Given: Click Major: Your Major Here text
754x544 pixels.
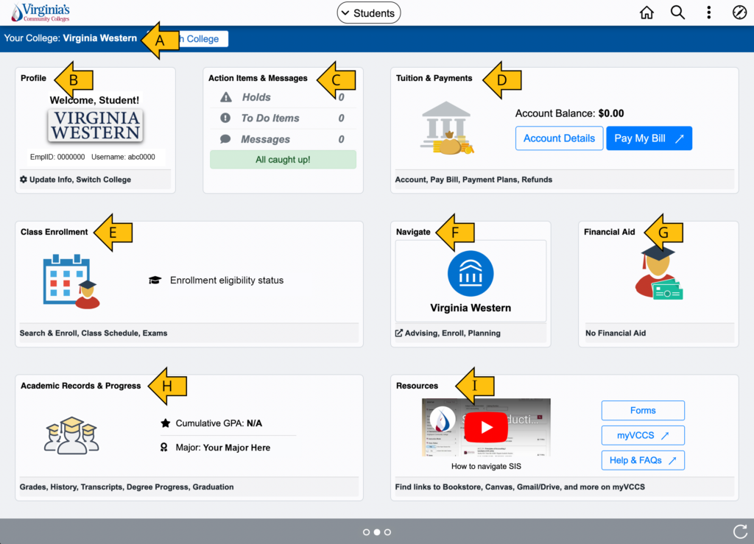Looking at the screenshot, I should tap(222, 448).
